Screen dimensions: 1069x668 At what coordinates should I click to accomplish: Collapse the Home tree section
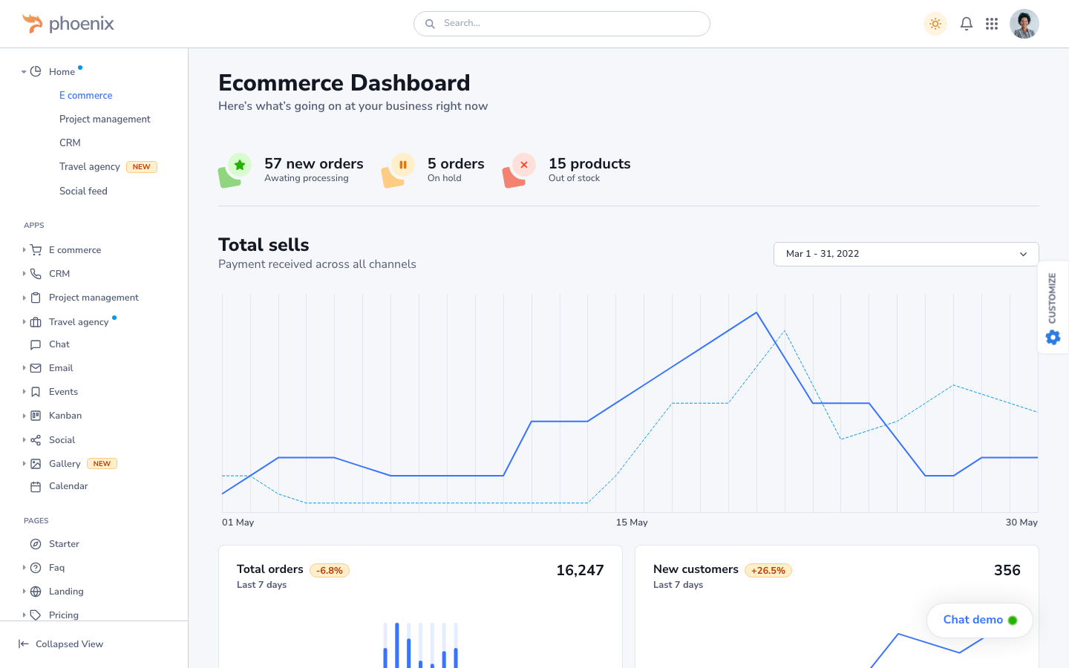24,72
